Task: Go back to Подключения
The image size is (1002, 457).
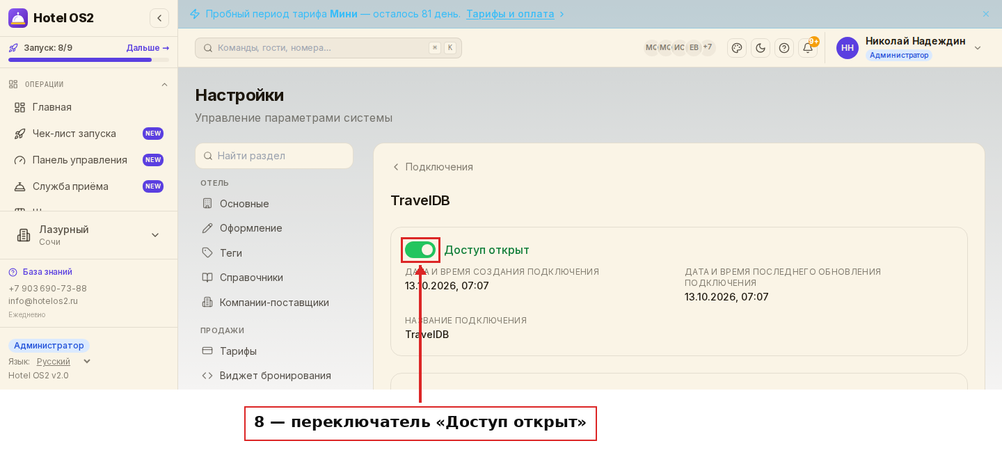Action: click(x=433, y=167)
